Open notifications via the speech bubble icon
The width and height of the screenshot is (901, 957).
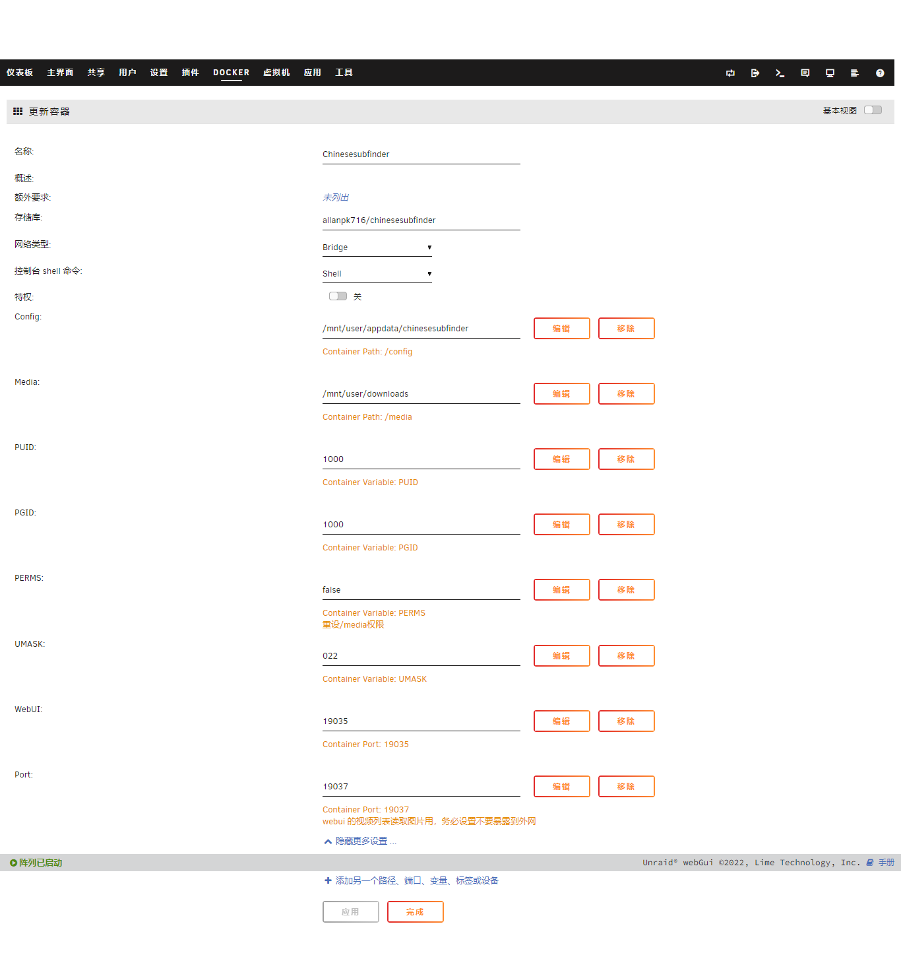805,73
